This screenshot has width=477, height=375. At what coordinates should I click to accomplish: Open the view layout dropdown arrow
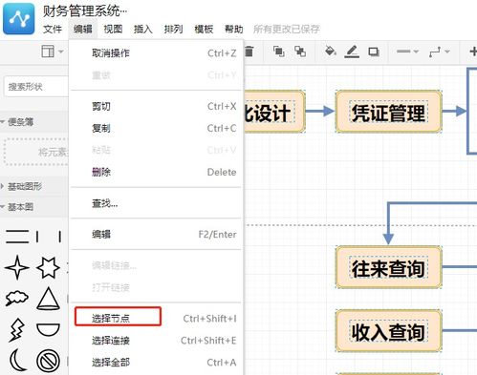61,52
